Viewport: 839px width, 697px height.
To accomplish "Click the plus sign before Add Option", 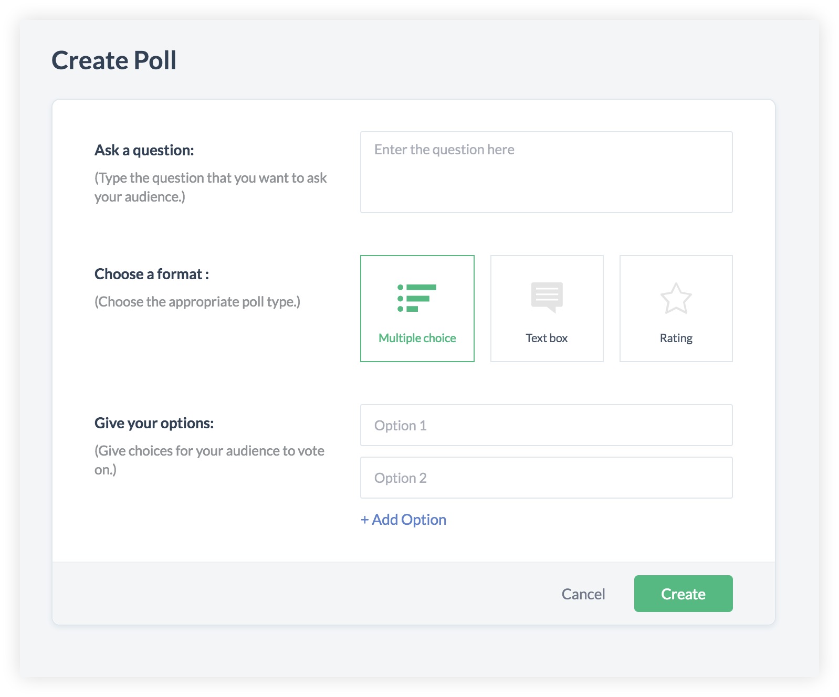I will pos(365,520).
